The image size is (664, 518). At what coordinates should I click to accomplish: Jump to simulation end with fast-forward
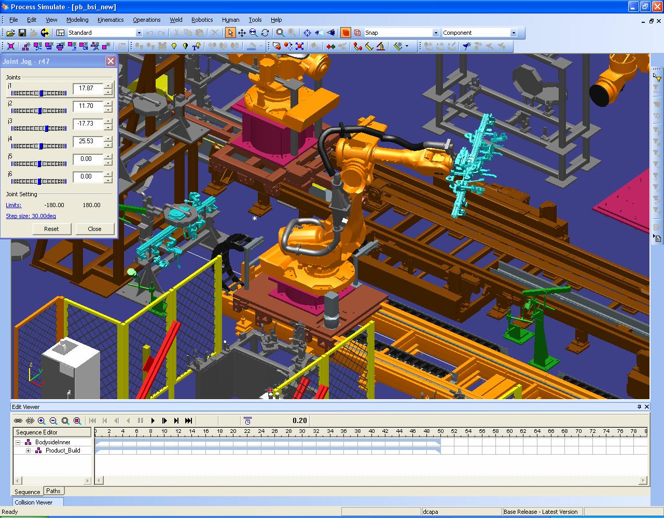coord(189,421)
